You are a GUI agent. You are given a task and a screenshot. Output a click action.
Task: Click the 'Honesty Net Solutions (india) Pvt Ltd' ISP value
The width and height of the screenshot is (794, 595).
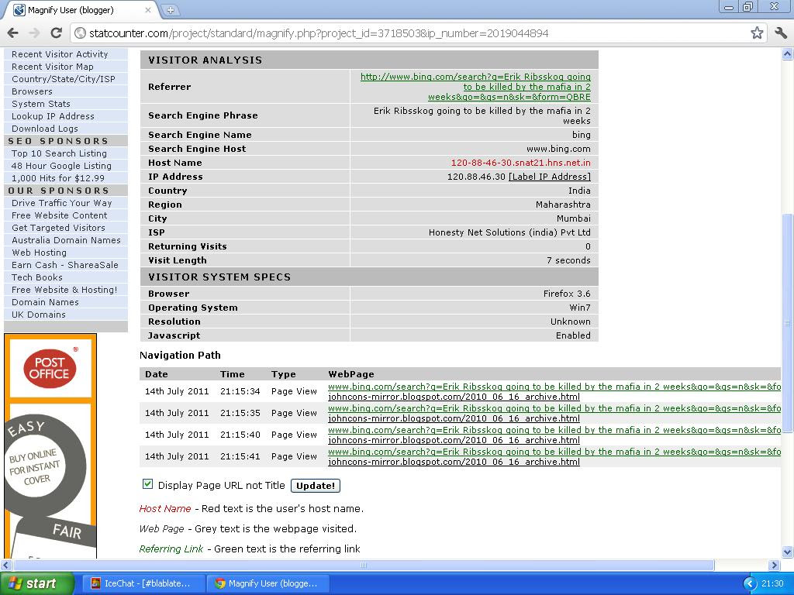click(509, 232)
